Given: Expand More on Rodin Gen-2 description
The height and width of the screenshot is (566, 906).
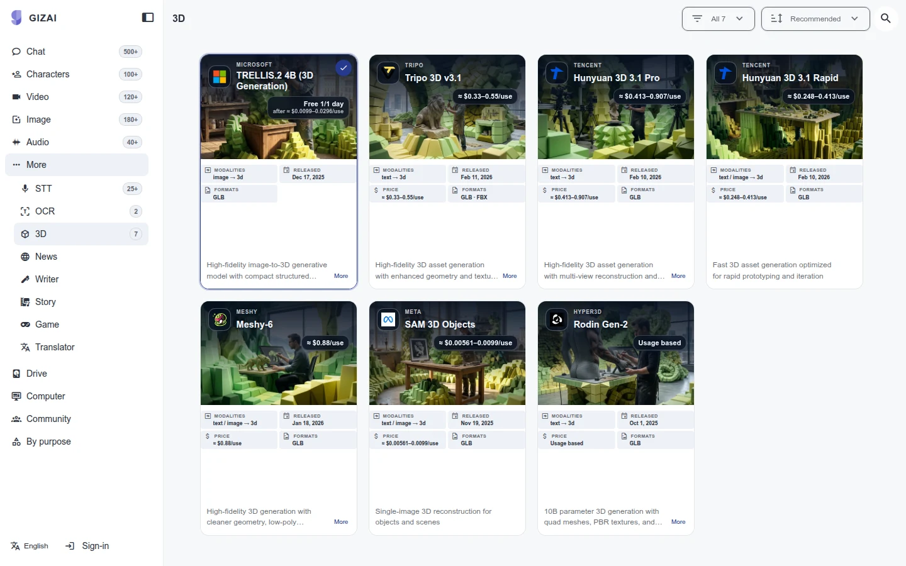Looking at the screenshot, I should pyautogui.click(x=678, y=522).
